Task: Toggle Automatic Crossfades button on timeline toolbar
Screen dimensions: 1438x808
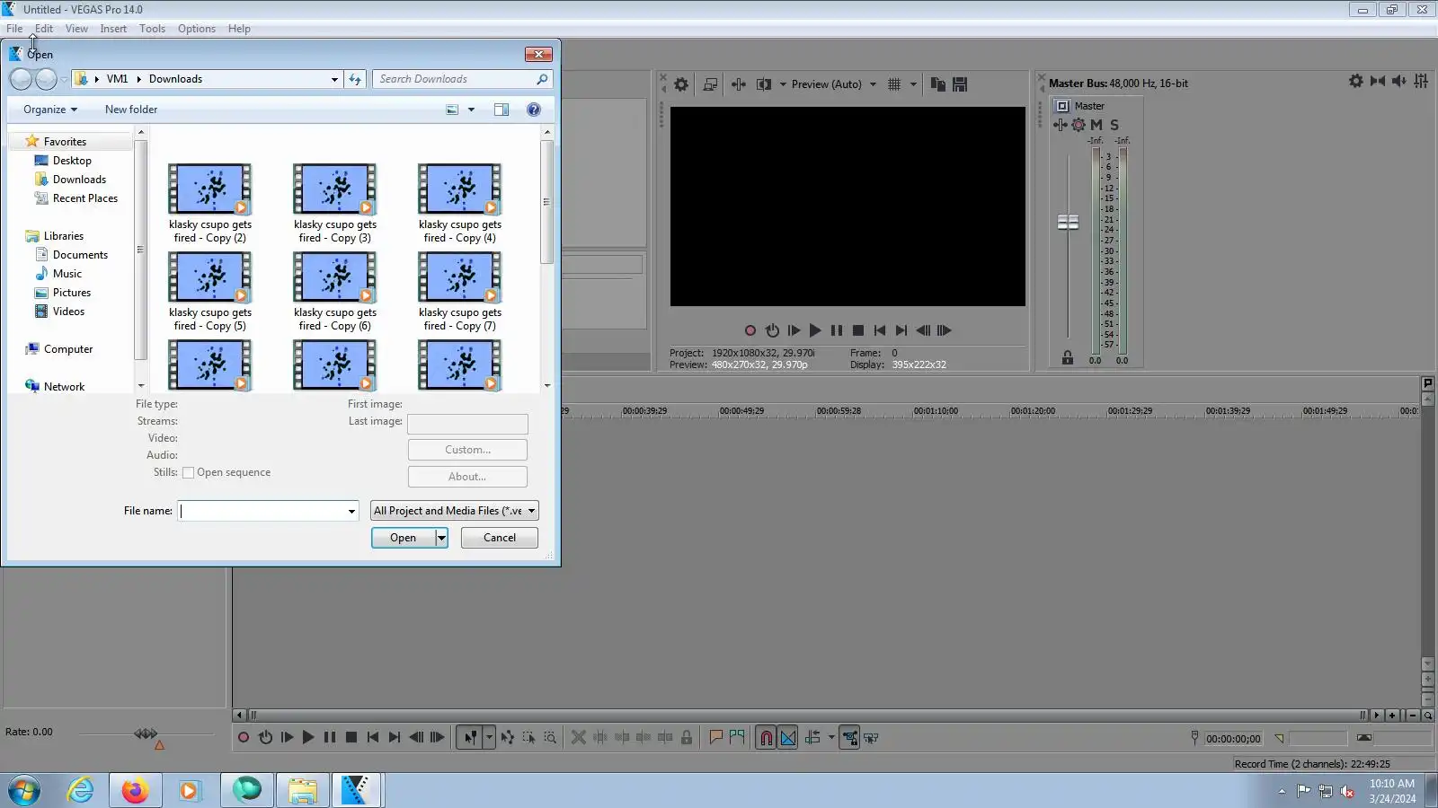Action: (x=788, y=738)
